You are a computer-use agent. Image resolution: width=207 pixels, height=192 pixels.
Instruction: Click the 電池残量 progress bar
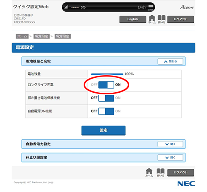107,74
